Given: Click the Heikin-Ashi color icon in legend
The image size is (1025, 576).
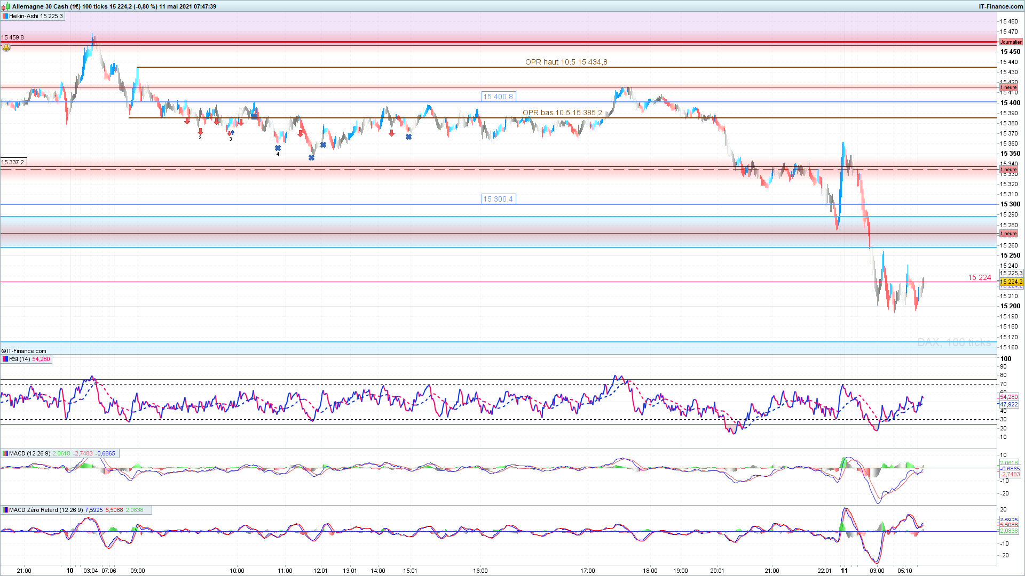Looking at the screenshot, I should point(5,16).
